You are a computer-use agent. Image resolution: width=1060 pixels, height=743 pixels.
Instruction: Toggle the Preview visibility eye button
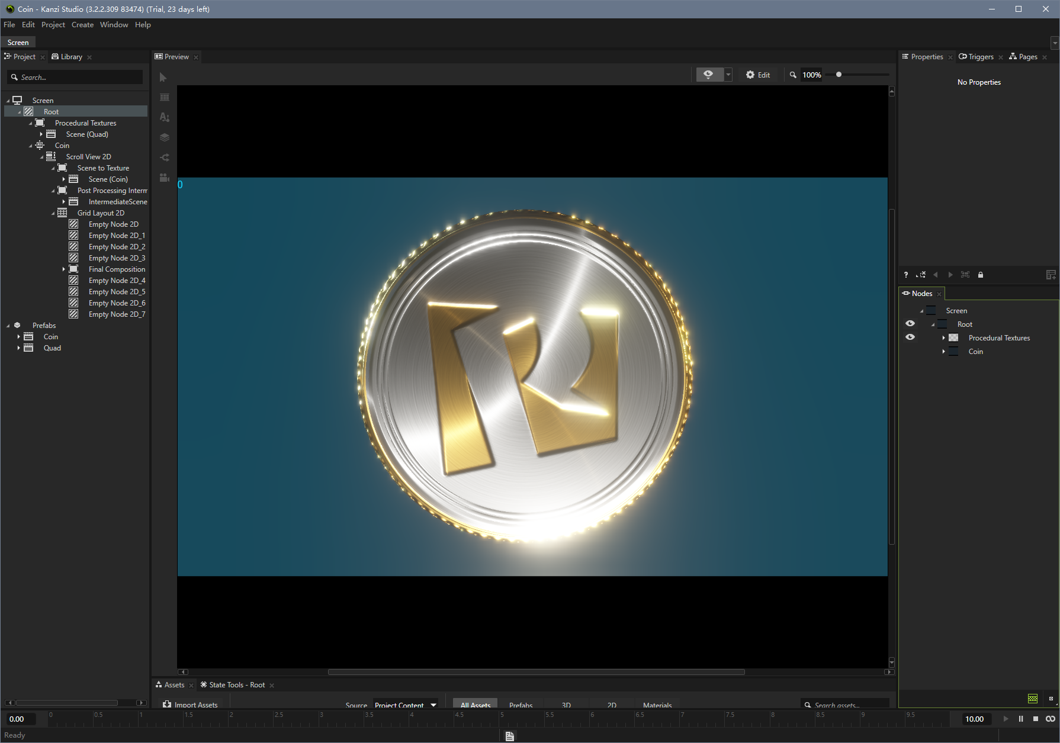pos(709,75)
